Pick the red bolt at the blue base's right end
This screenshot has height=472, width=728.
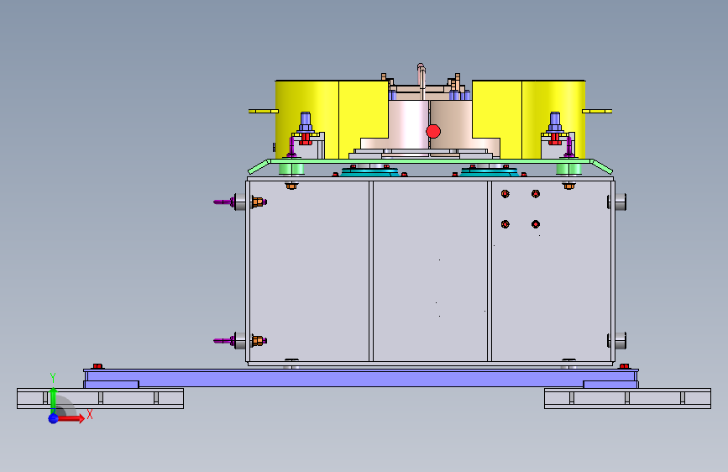click(x=625, y=366)
